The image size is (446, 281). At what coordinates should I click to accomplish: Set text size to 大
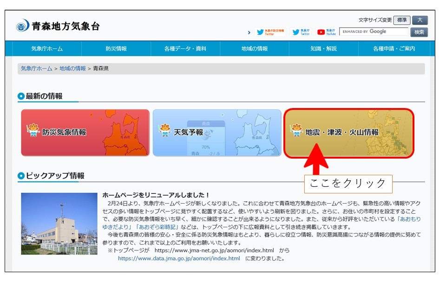[420, 20]
